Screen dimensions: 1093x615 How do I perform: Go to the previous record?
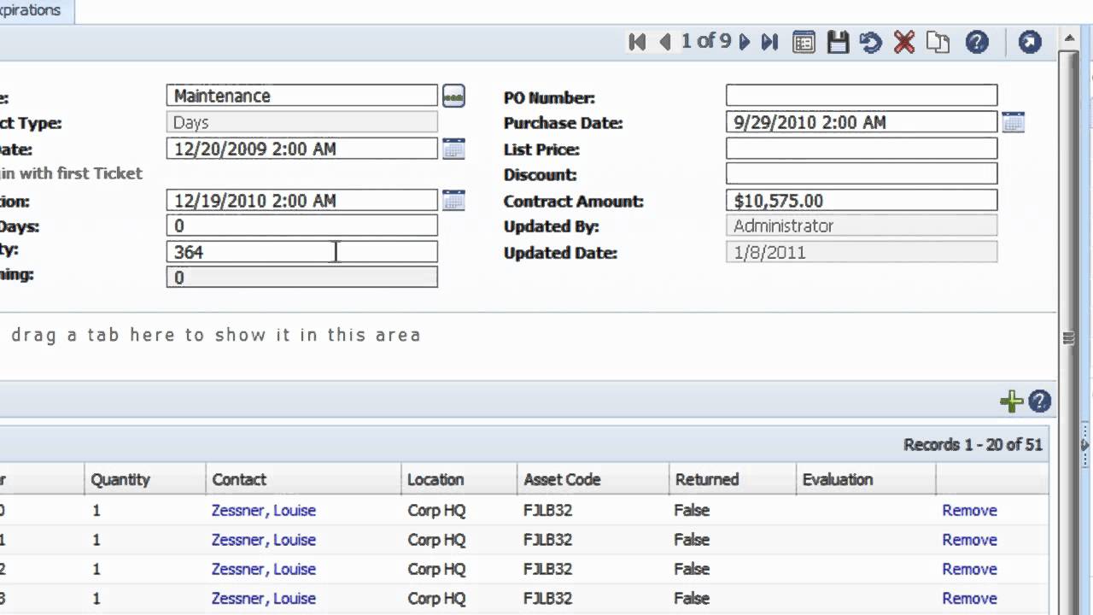click(665, 42)
